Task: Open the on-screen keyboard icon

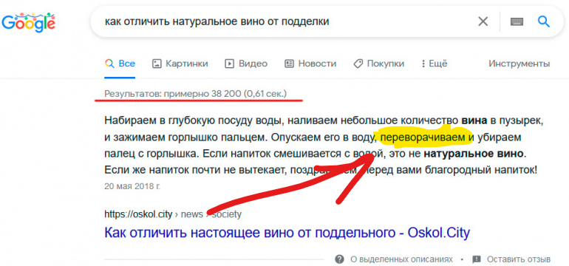Action: point(517,21)
